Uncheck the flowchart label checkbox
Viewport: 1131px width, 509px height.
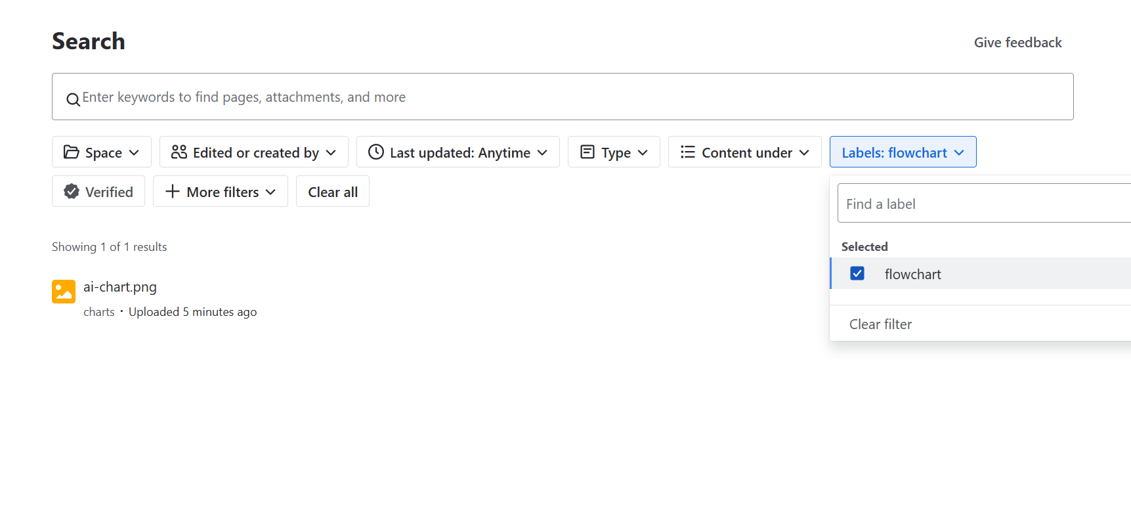[857, 273]
